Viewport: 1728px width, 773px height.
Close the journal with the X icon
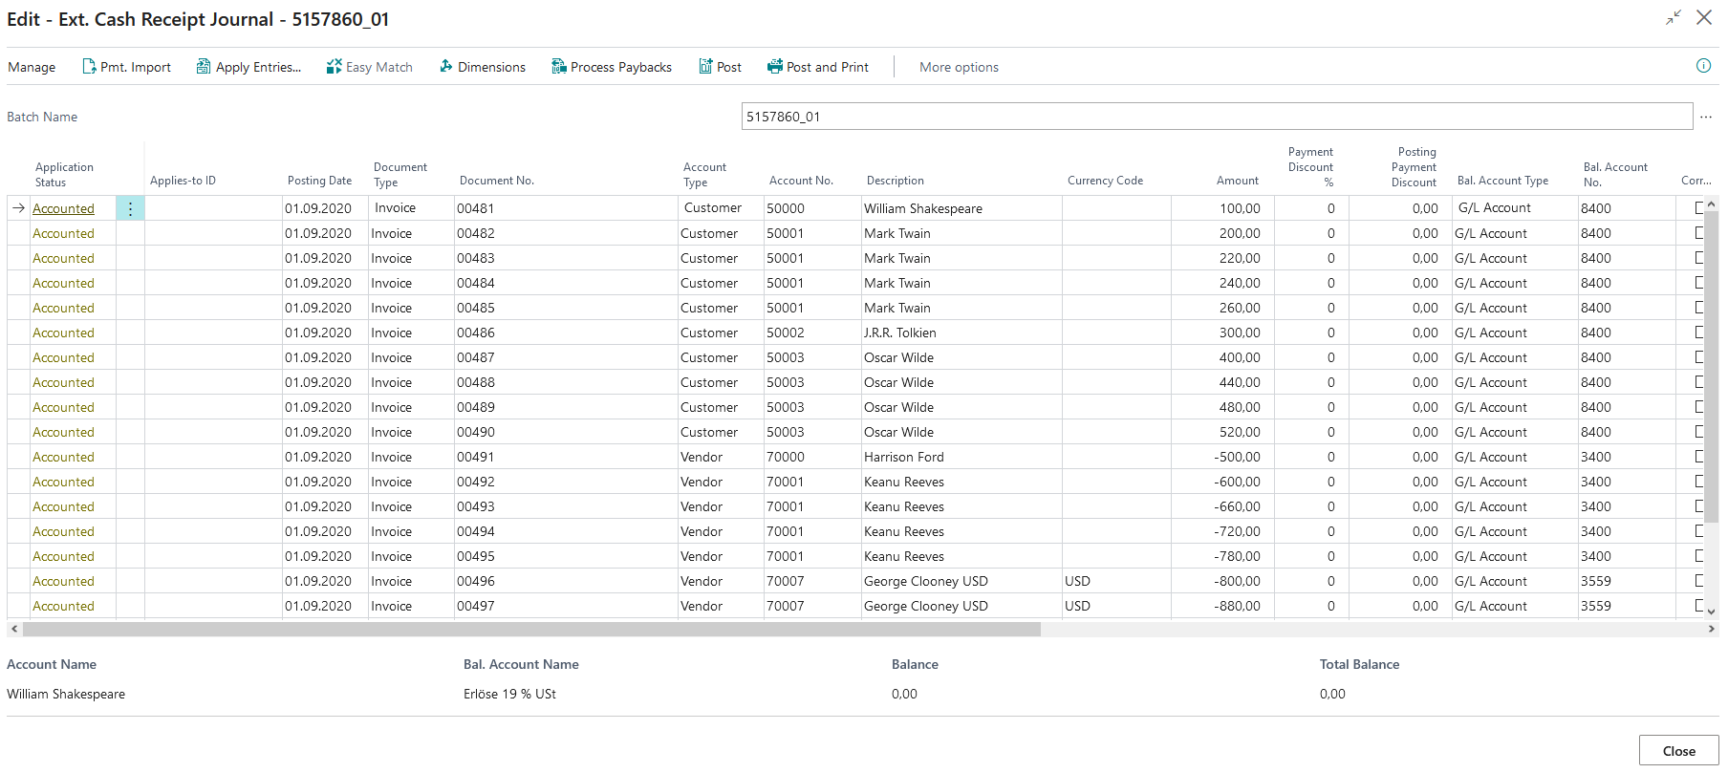[1704, 18]
